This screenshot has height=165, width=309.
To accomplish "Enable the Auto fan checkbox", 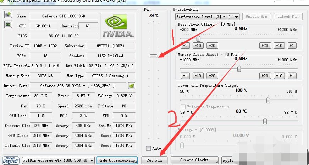I will (148, 148).
